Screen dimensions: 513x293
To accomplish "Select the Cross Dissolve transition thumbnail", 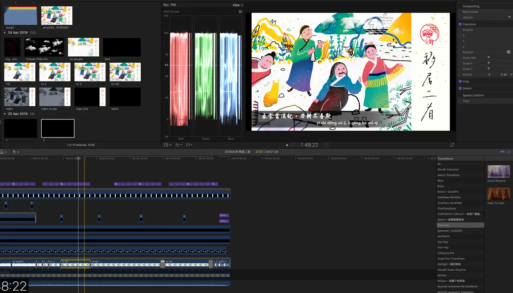I will (x=499, y=171).
